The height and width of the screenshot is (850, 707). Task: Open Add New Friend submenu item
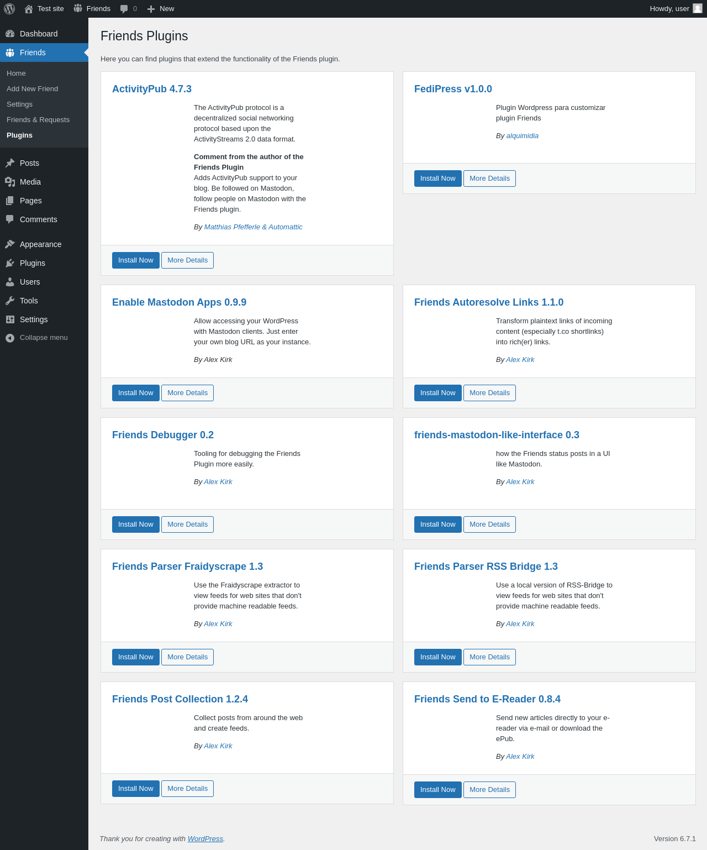pyautogui.click(x=32, y=89)
